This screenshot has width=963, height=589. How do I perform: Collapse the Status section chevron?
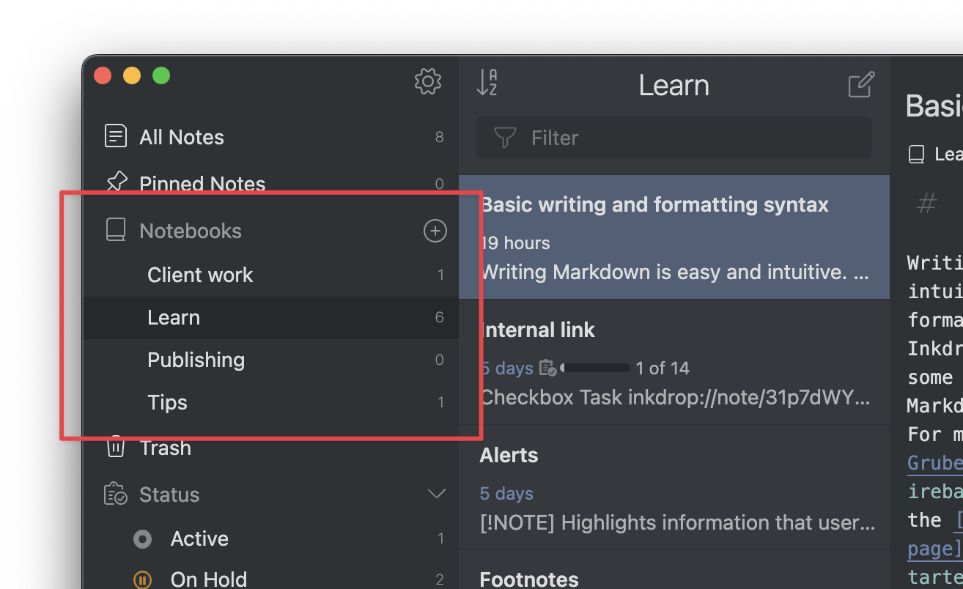437,494
